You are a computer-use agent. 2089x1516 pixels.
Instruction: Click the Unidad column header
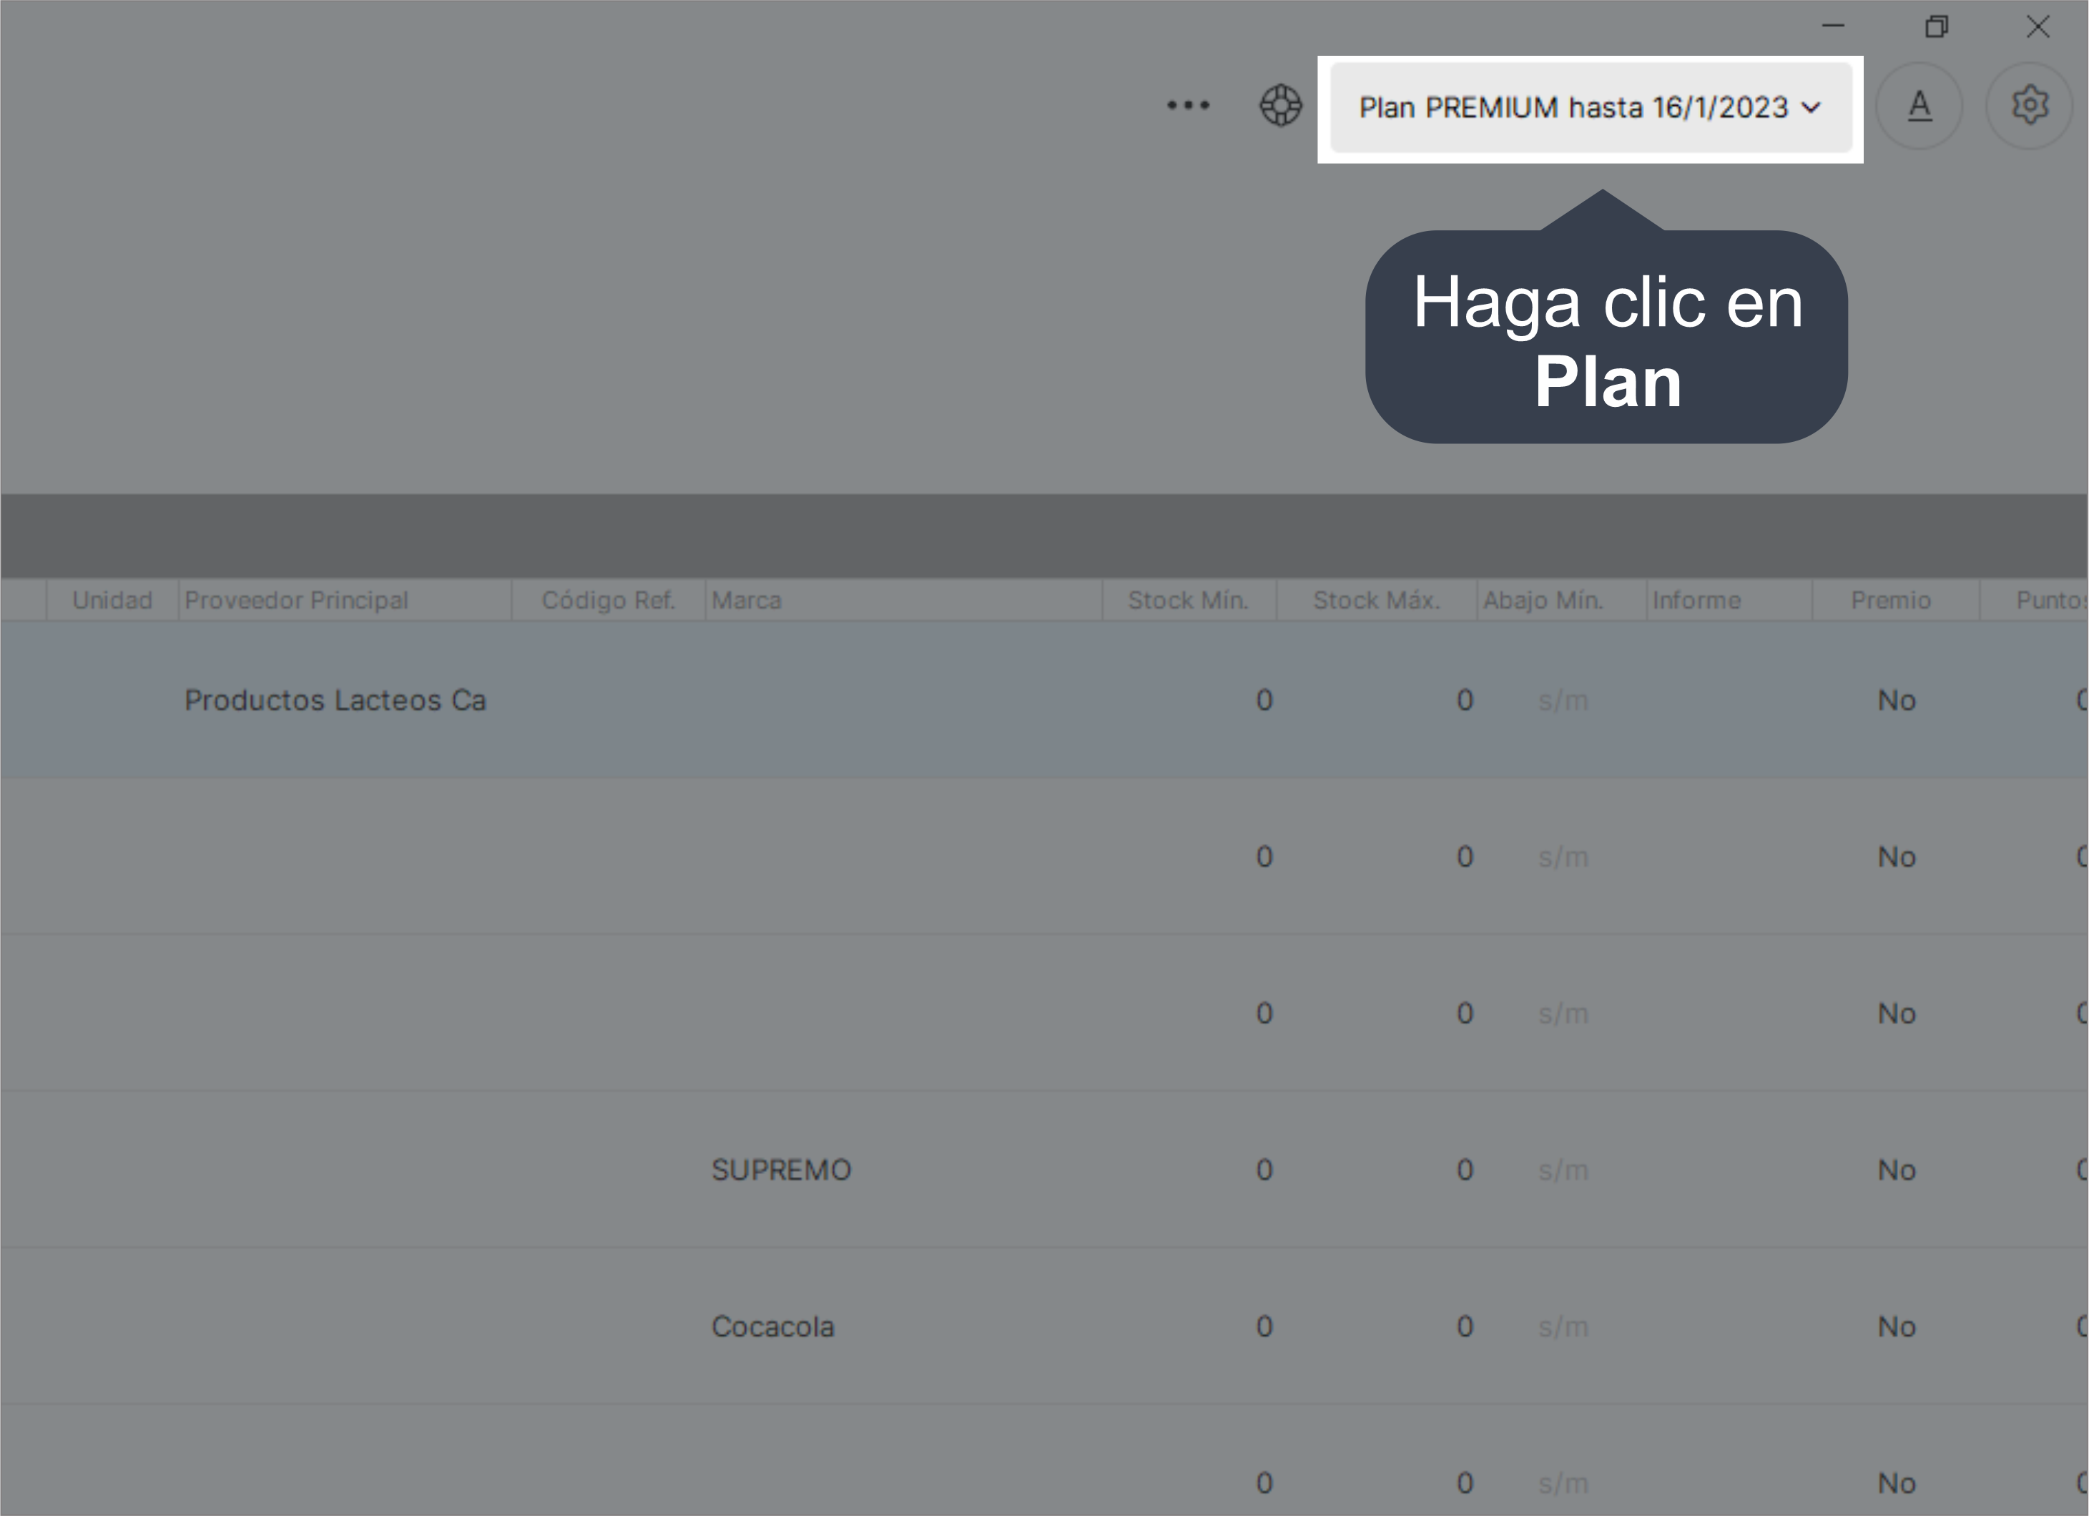[x=112, y=601]
